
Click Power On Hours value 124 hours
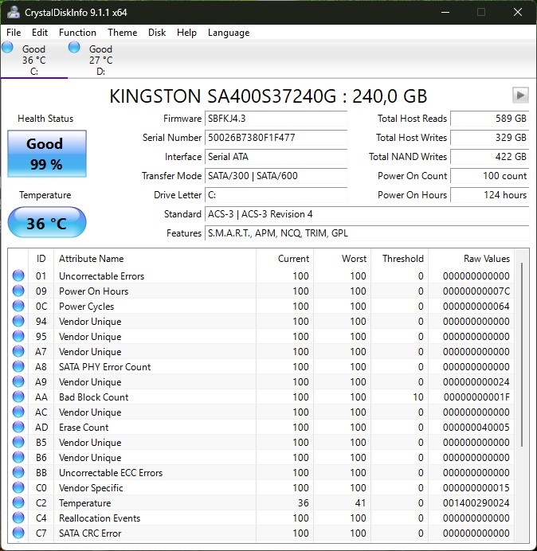click(x=489, y=195)
